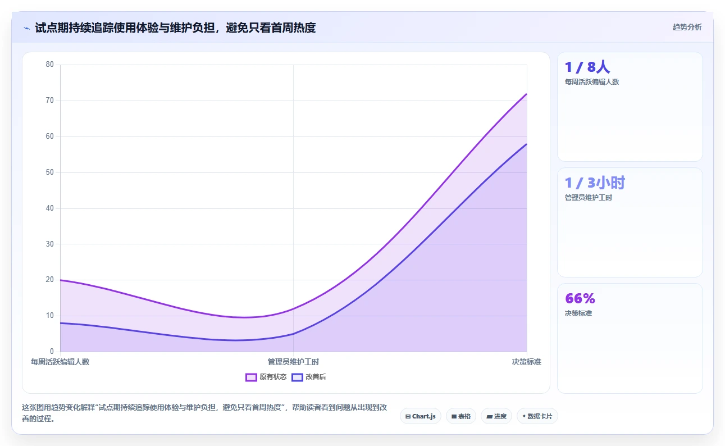This screenshot has width=725, height=446.
Task: Click the trend icon beside the title
Action: tap(26, 28)
